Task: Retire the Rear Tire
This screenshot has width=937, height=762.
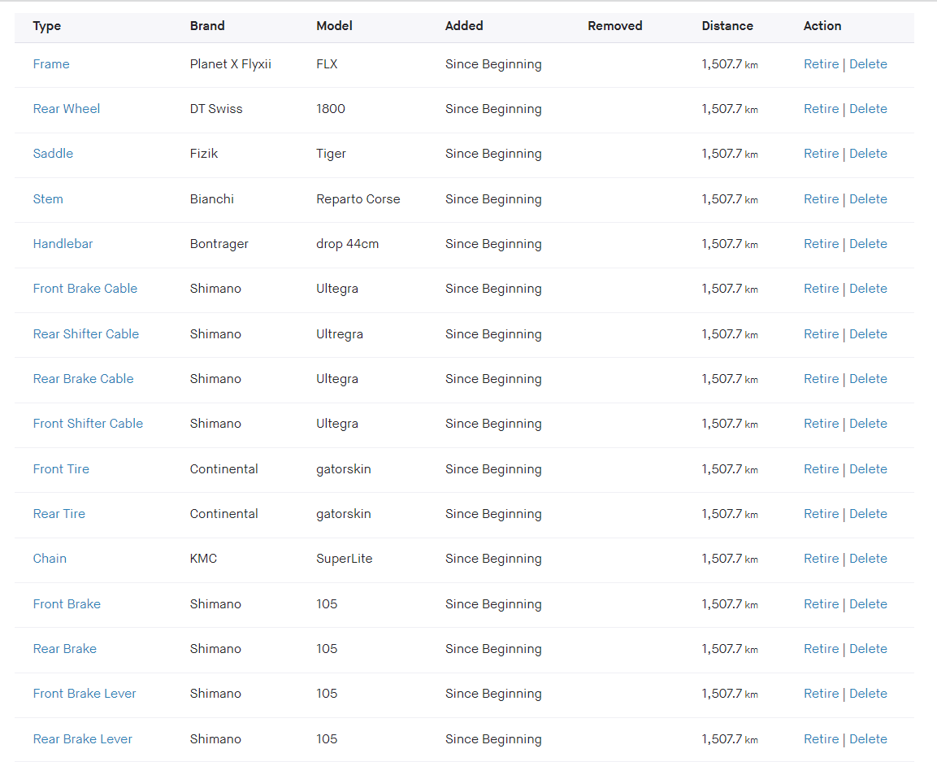Action: pyautogui.click(x=821, y=515)
